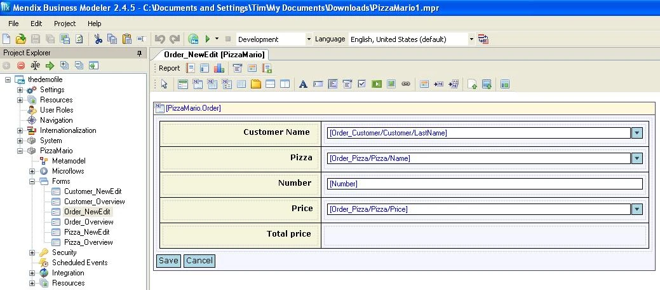This screenshot has height=290, width=660.
Task: Click the Save button on the form
Action: click(x=168, y=260)
